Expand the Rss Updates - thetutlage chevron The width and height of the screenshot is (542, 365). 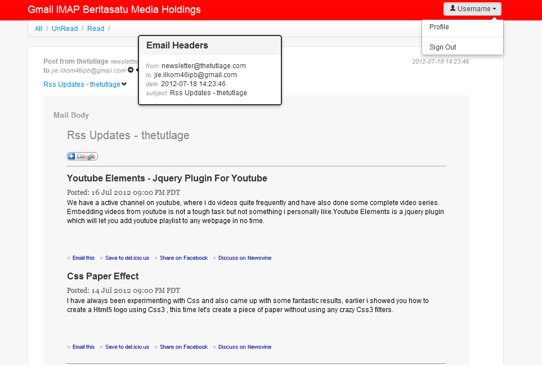(x=124, y=84)
